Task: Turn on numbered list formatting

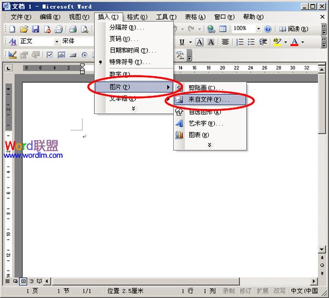Action: [x=240, y=42]
